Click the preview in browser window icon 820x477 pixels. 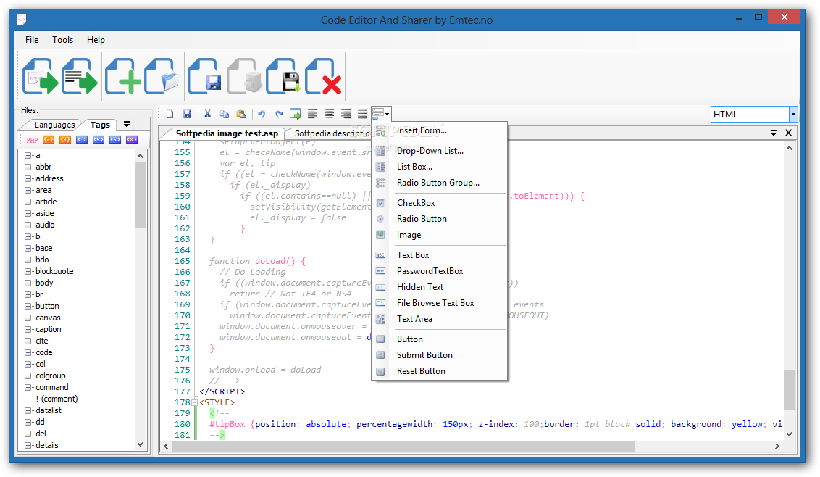pos(296,114)
